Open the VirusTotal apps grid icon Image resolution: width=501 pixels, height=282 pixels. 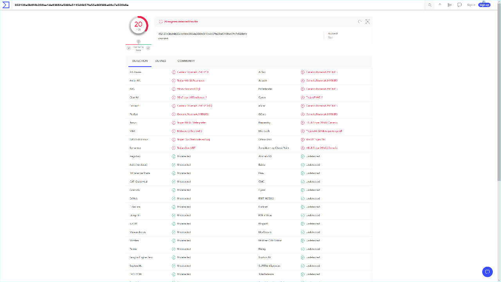click(449, 5)
